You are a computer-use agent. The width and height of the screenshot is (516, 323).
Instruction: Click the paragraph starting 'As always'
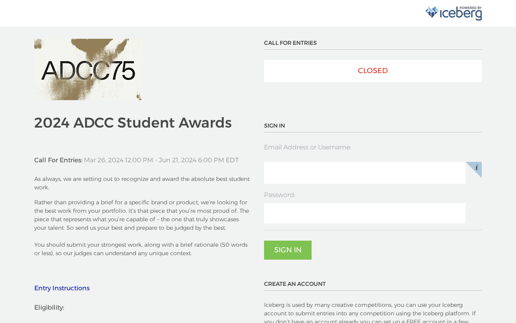point(142,183)
